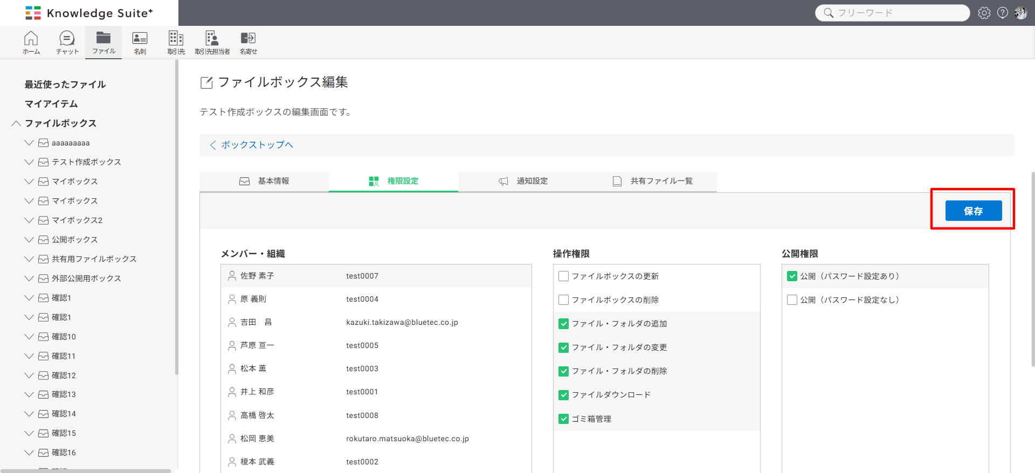Image resolution: width=1035 pixels, height=473 pixels.
Task: Select member 芦原 亘一 row
Action: pyautogui.click(x=376, y=345)
